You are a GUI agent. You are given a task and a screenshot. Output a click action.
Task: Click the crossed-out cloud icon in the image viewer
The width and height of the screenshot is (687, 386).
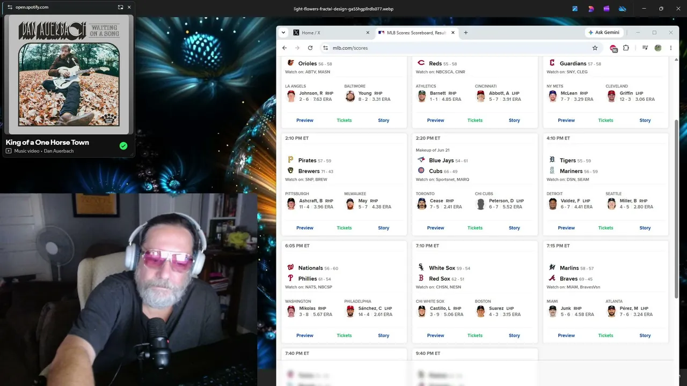tap(623, 9)
